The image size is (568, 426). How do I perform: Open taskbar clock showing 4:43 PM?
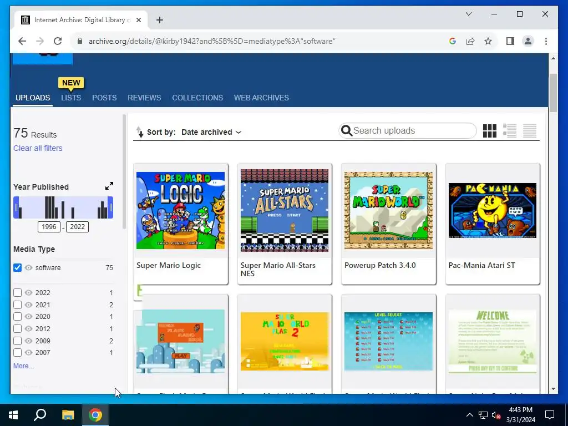click(x=520, y=415)
